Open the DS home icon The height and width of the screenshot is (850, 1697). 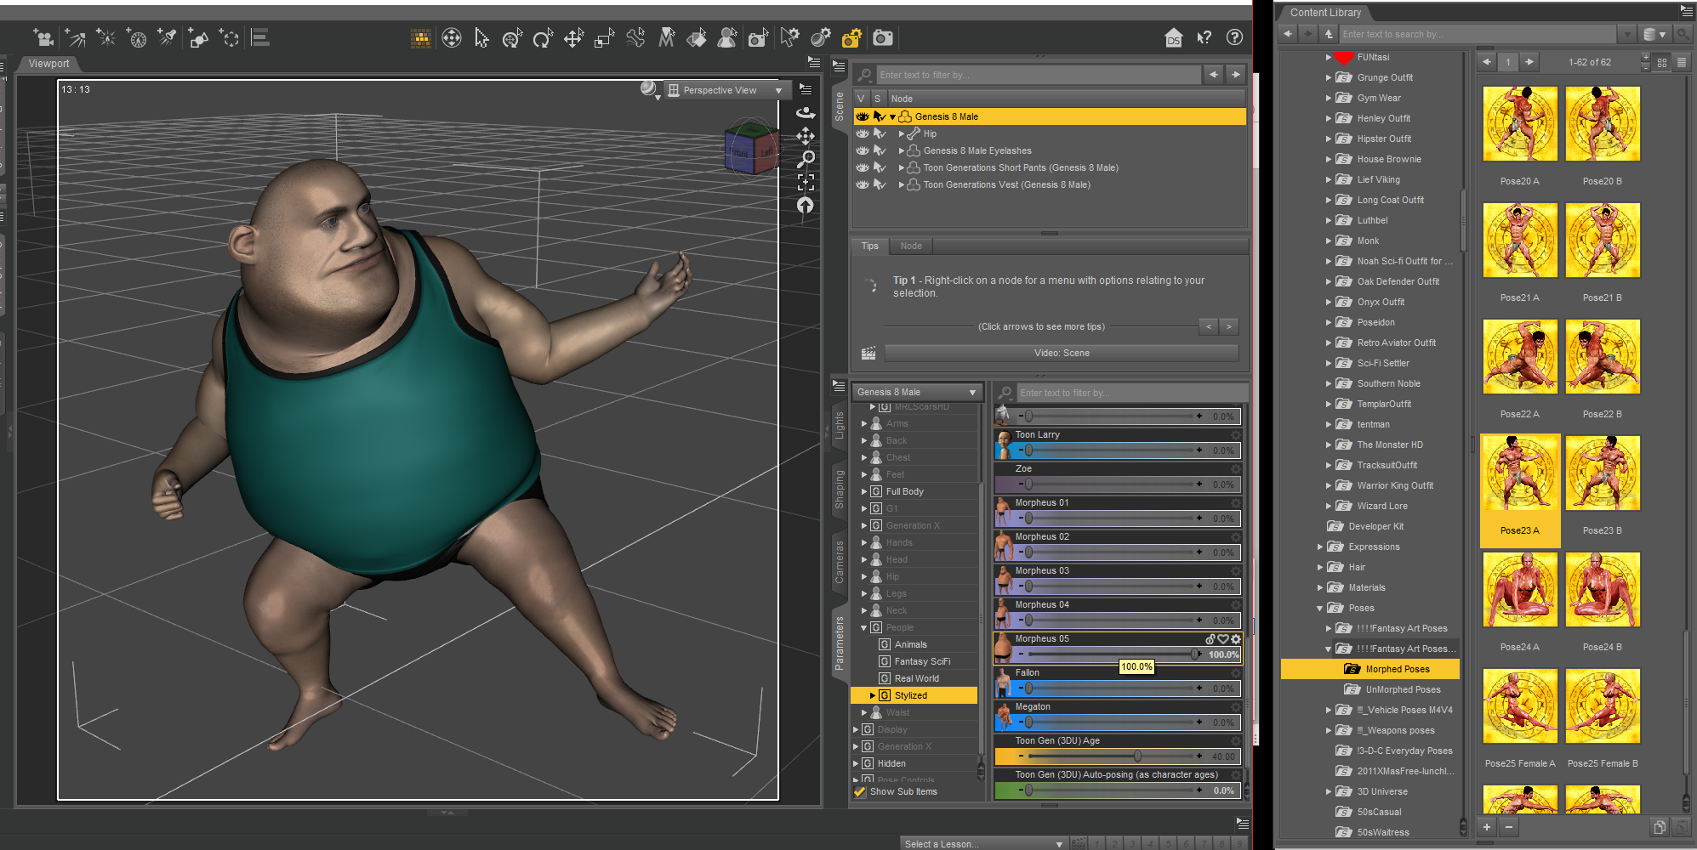pyautogui.click(x=1174, y=38)
